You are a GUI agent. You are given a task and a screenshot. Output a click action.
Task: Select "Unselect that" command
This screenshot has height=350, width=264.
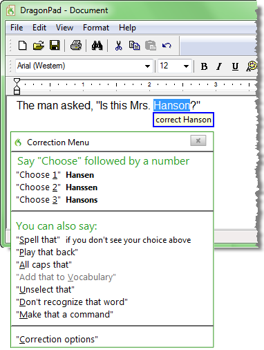(45, 290)
